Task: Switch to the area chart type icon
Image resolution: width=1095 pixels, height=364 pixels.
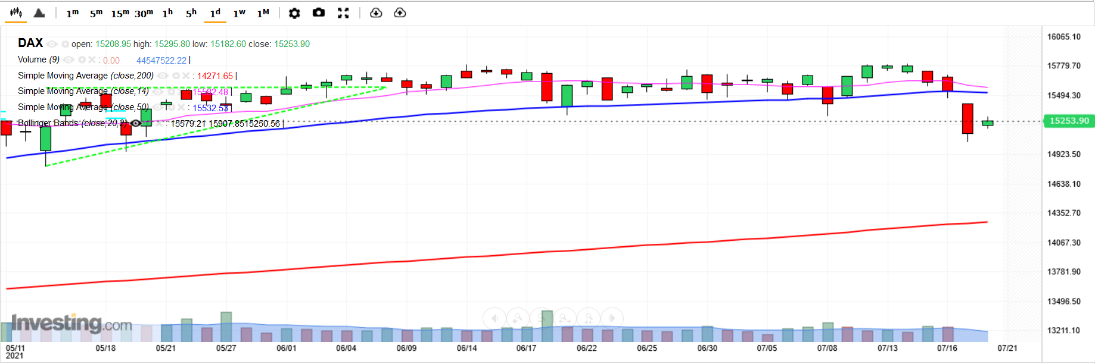Action: [39, 13]
